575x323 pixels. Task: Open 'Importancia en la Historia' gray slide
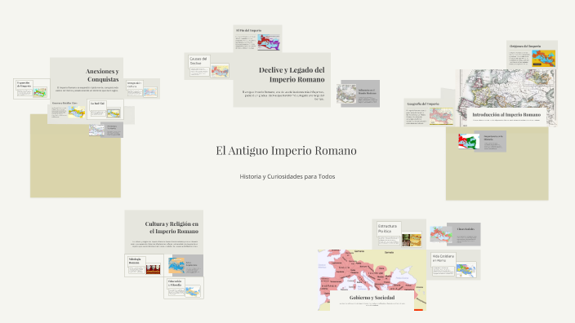click(490, 141)
